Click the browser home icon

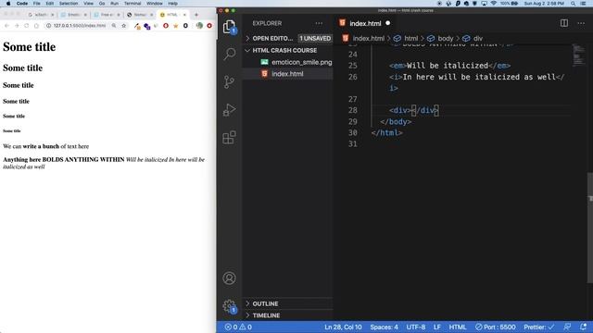(36, 26)
